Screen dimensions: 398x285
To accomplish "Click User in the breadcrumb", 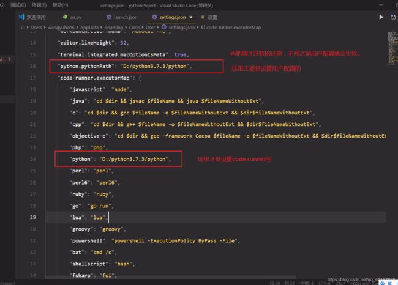I will point(150,28).
